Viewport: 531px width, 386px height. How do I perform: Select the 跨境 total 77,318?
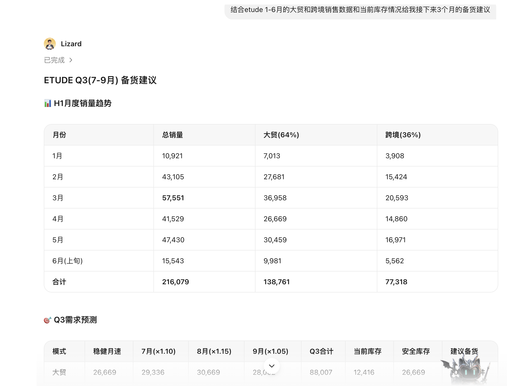(396, 282)
